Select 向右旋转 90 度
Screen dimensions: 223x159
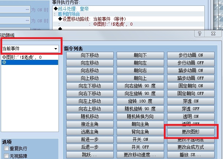140,86
